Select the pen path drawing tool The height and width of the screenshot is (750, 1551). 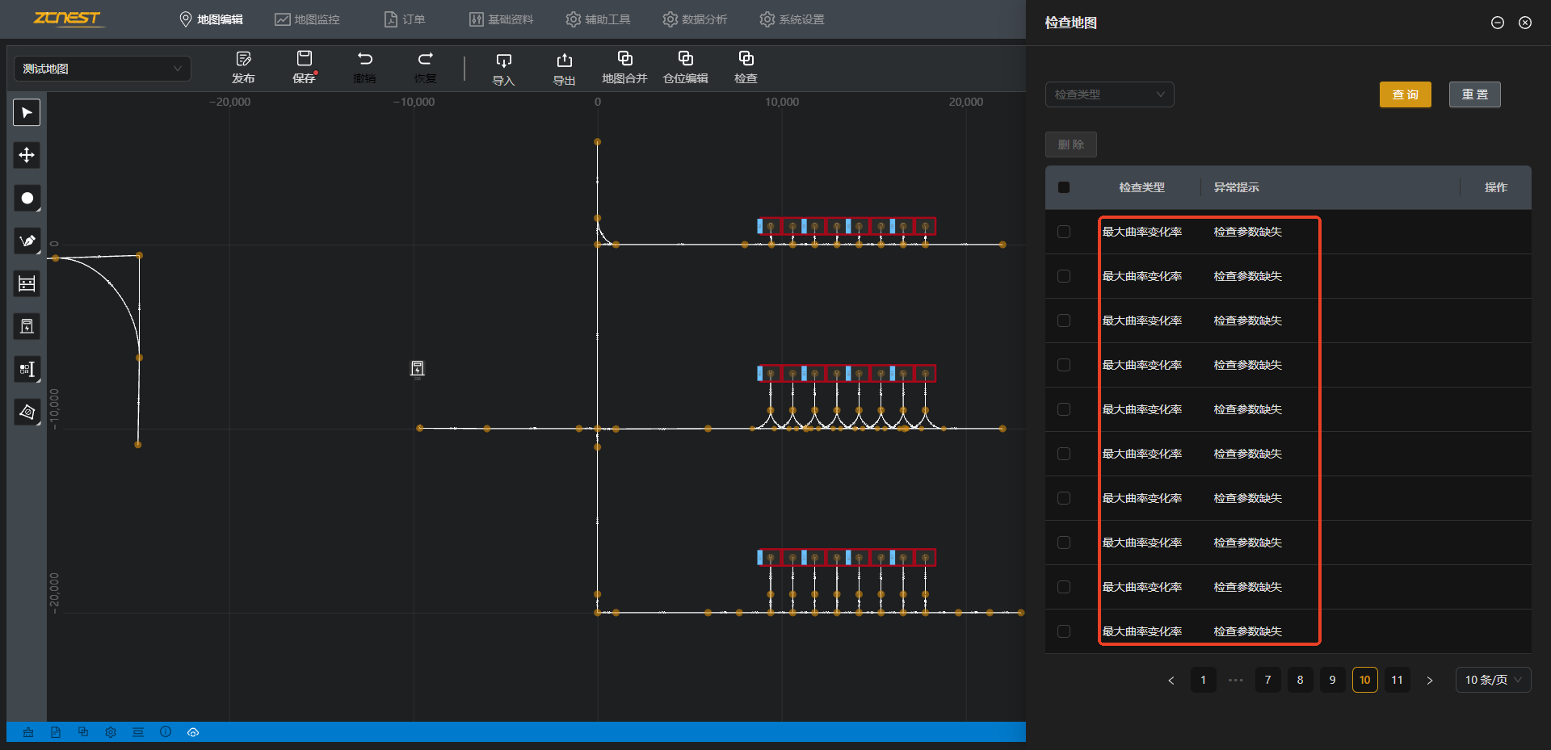(x=27, y=241)
